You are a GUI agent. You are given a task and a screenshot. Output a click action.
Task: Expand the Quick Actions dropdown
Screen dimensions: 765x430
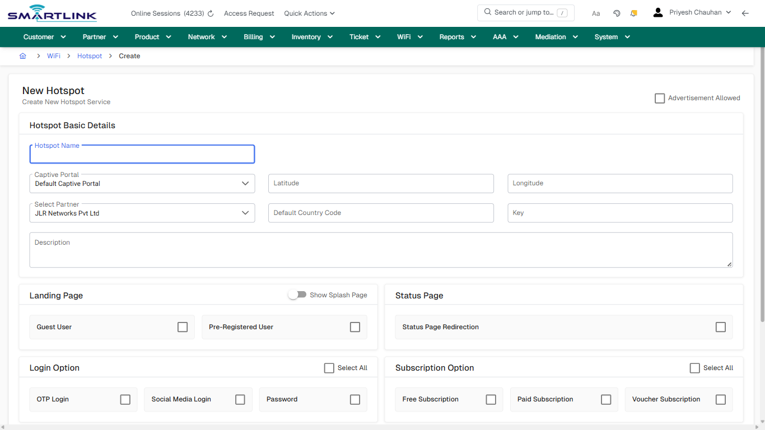point(309,13)
